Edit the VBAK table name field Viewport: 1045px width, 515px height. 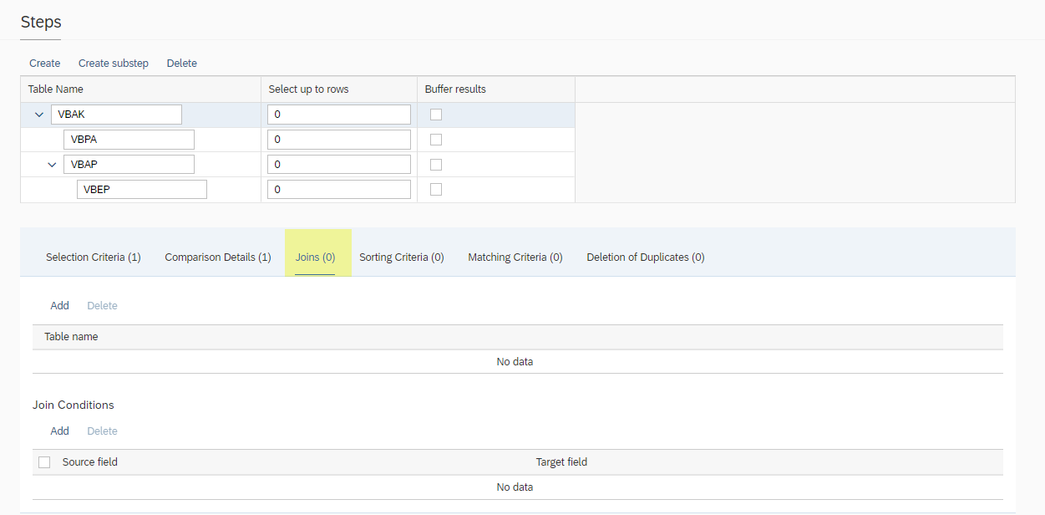[x=116, y=115]
